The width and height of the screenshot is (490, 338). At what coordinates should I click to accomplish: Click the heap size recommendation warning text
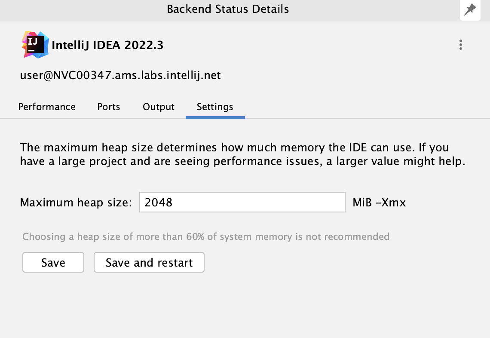coord(205,237)
